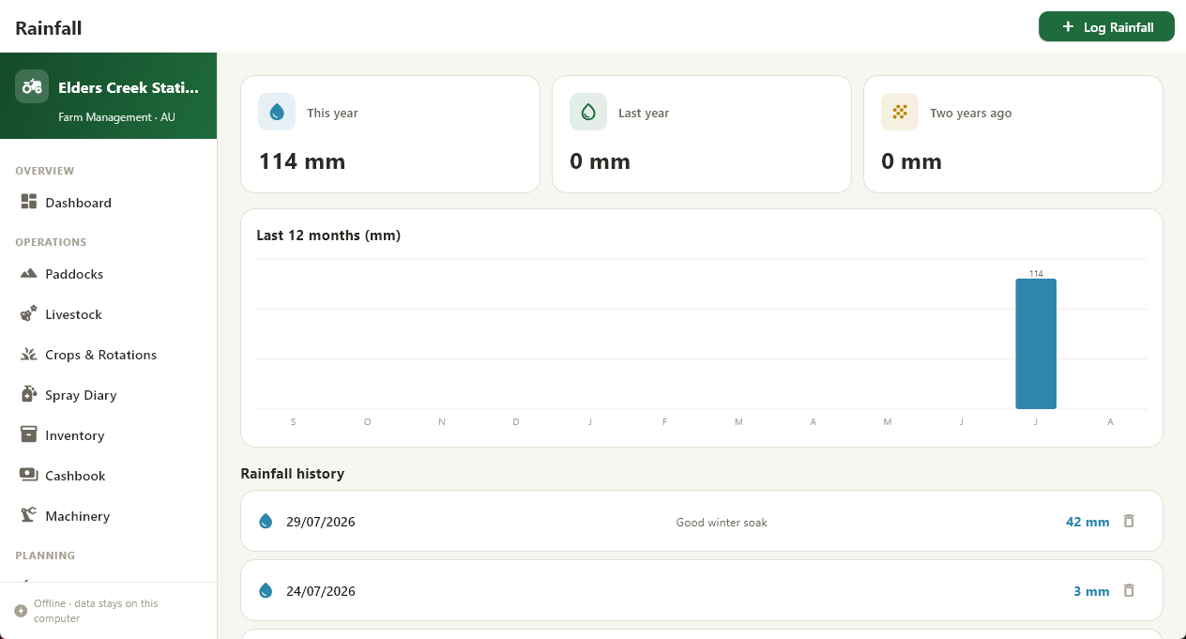This screenshot has height=639, width=1186.
Task: Click the PLANNING section label
Action: pos(45,555)
